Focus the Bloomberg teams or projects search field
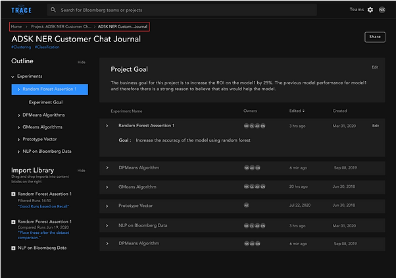 [x=182, y=10]
